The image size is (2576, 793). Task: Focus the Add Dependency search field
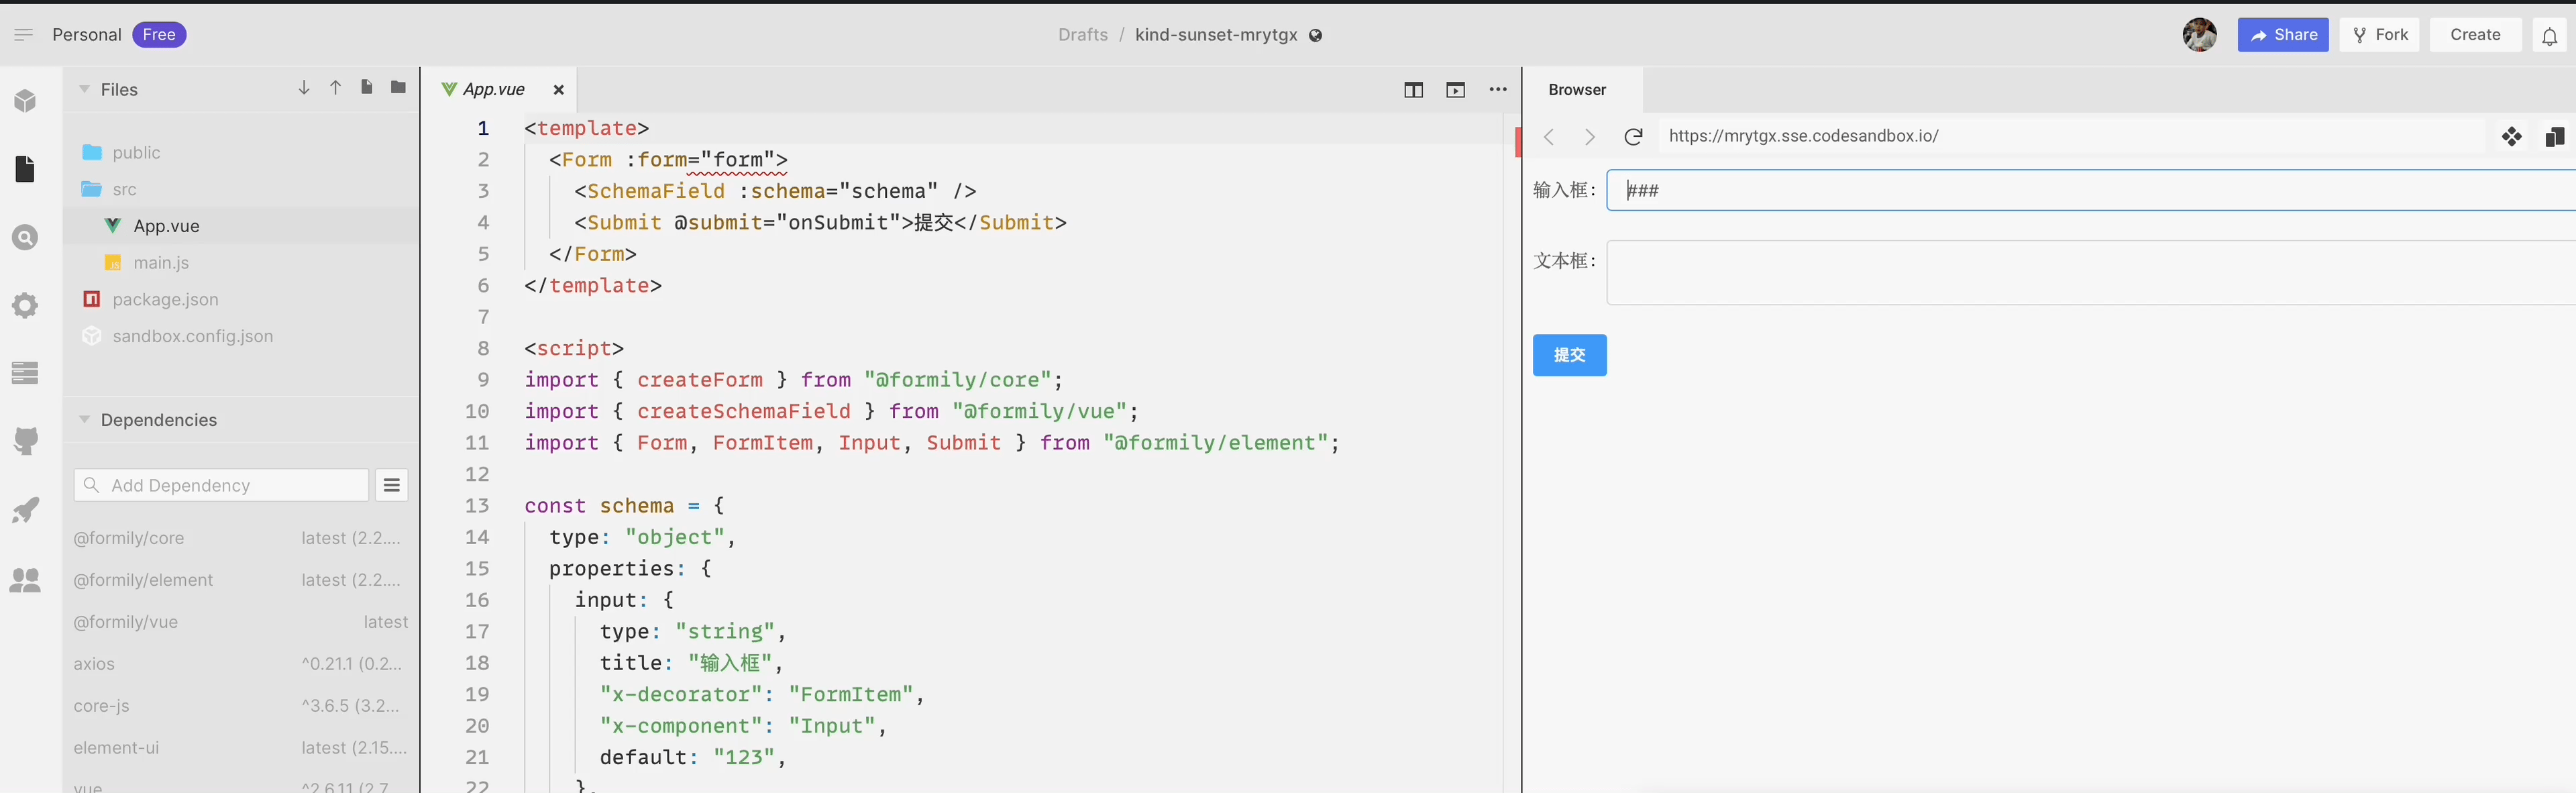coord(221,485)
